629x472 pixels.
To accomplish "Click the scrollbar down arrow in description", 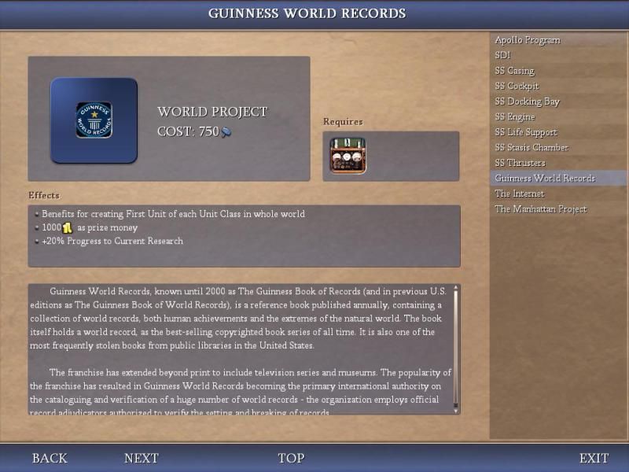I will point(456,411).
